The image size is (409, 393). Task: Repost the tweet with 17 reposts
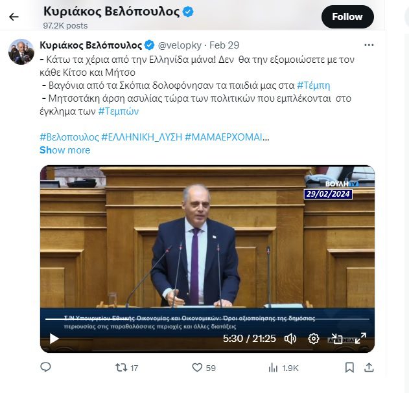(x=127, y=368)
